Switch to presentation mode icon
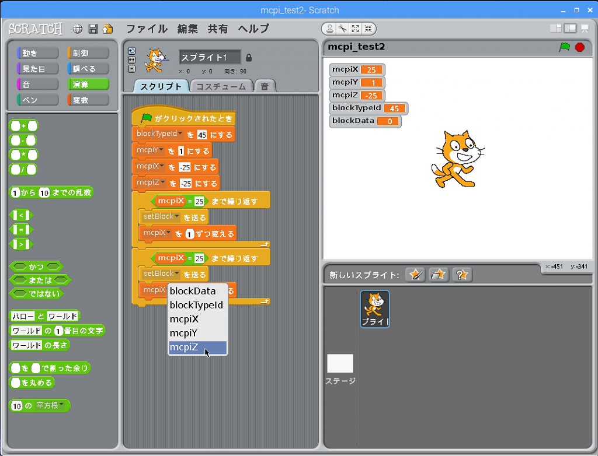 point(585,28)
